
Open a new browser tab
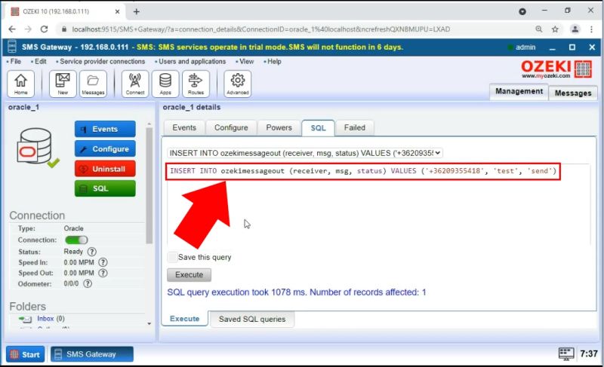(x=137, y=11)
